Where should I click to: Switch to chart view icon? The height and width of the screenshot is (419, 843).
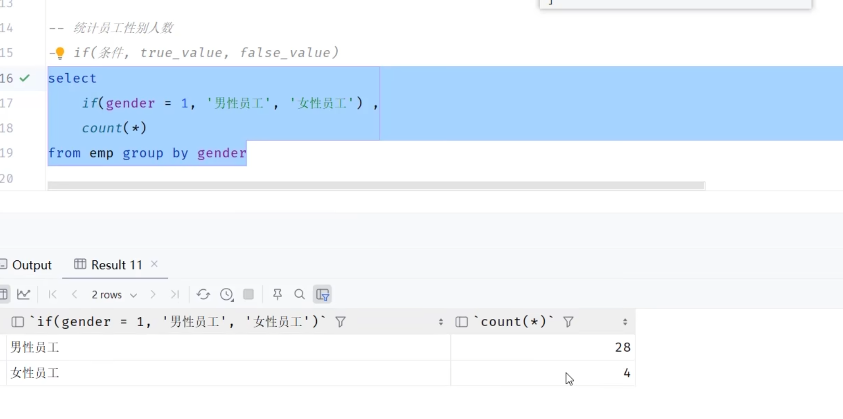point(24,295)
